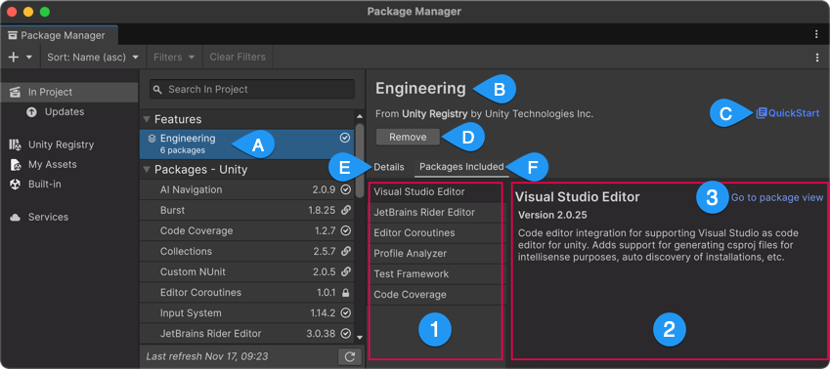Click the Custom NUnit link icon
Image resolution: width=830 pixels, height=369 pixels.
click(x=346, y=271)
